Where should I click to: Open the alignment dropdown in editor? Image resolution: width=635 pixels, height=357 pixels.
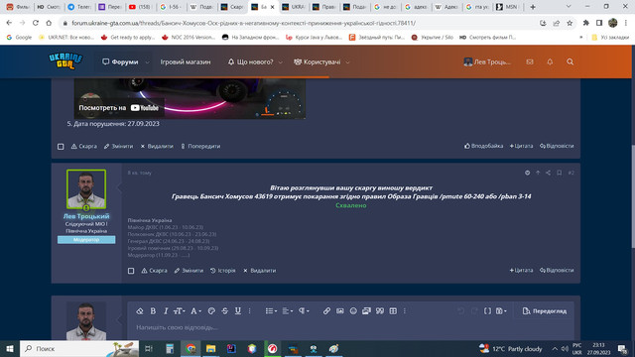pyautogui.click(x=287, y=310)
